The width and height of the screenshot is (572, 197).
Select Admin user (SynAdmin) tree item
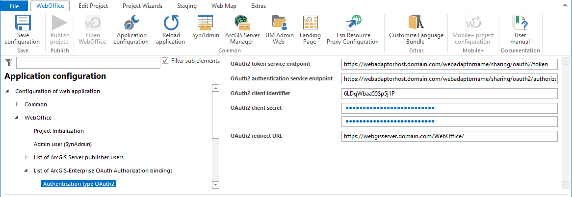click(62, 144)
